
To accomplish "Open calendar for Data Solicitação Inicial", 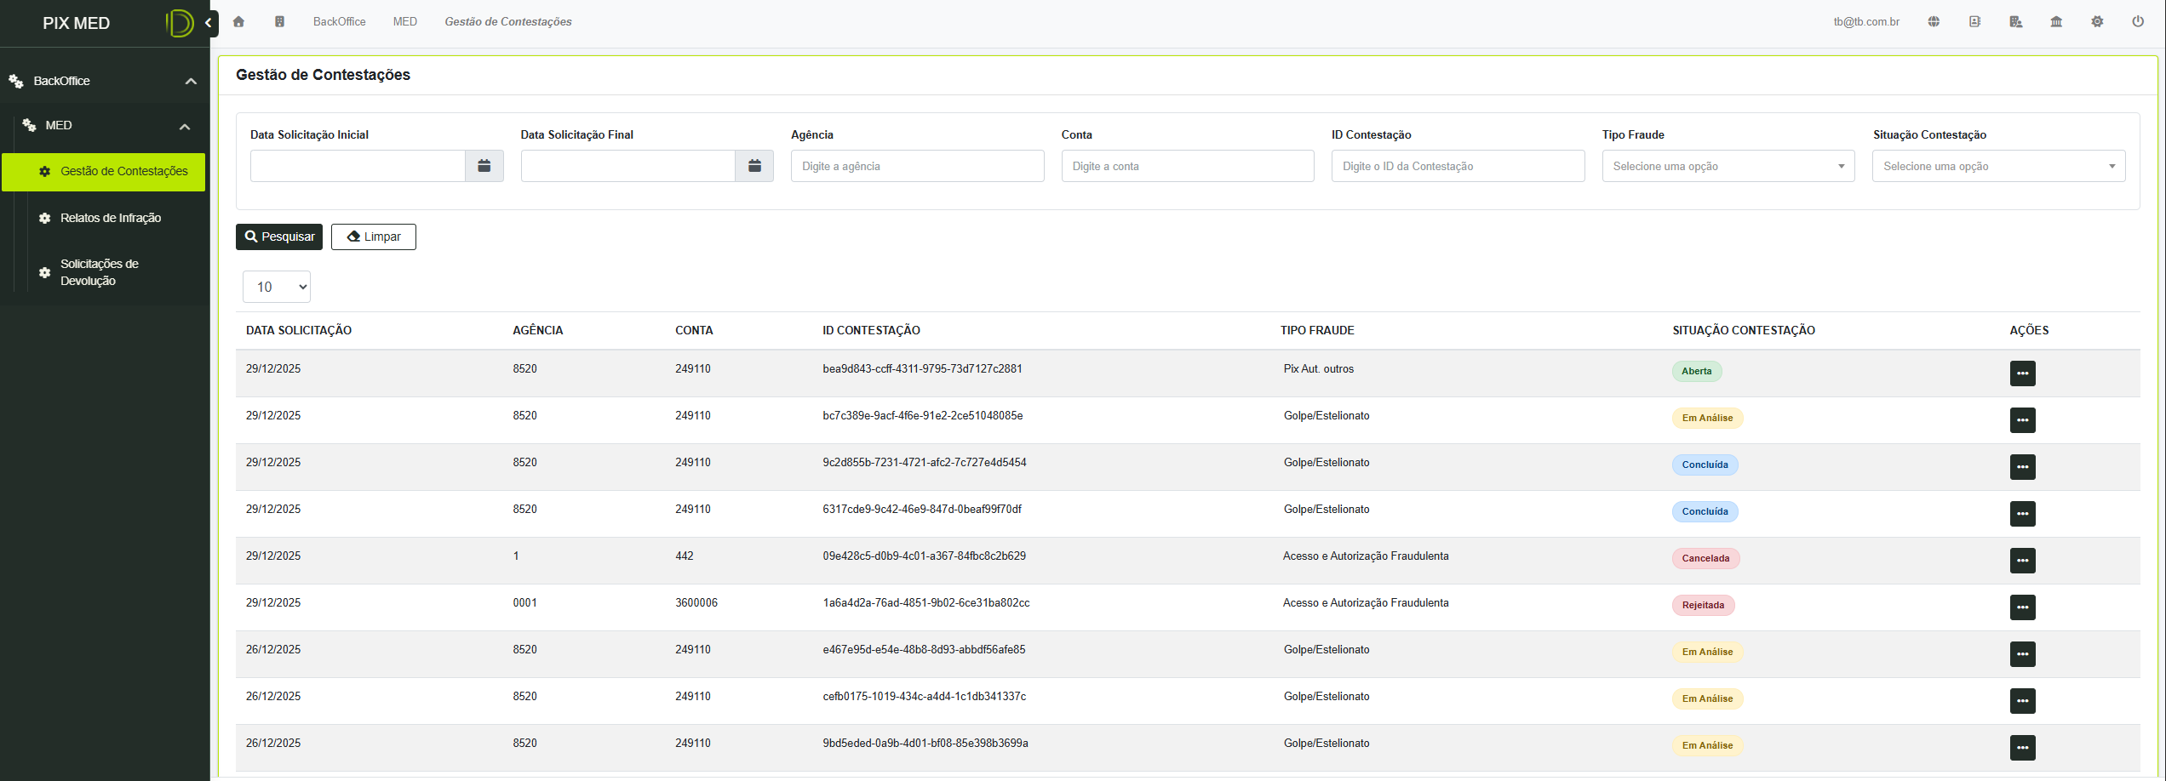I will [484, 166].
